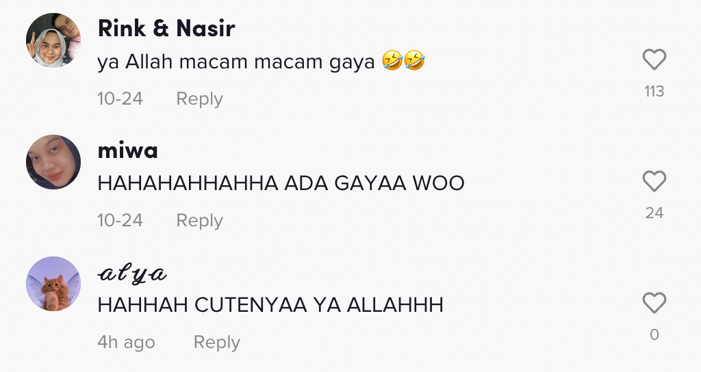701x372 pixels.
Task: Open the miwa username
Action: coord(127,151)
